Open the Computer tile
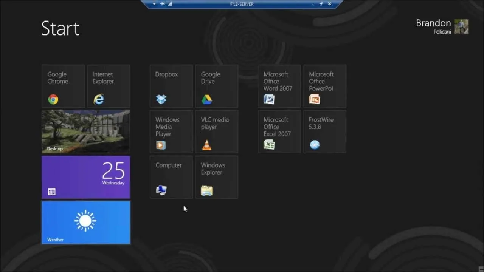The width and height of the screenshot is (484, 272). 171,177
